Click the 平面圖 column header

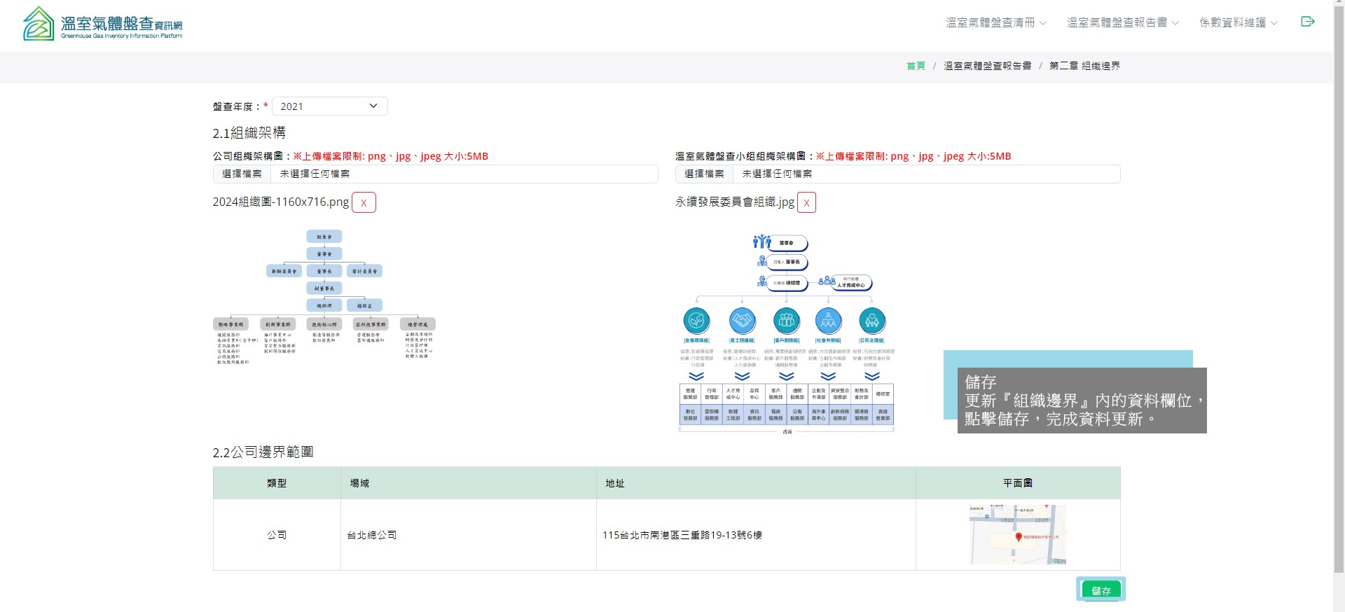coord(1017,483)
